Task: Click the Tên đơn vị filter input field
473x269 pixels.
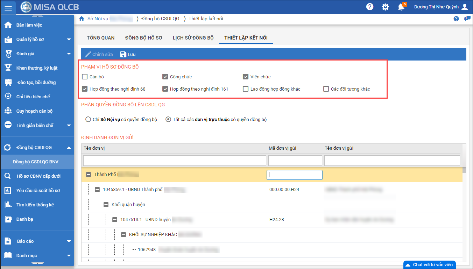Action: [x=175, y=161]
